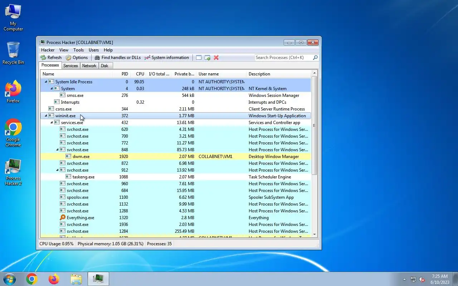Select the spoolsv.exe process row
Viewport: 458px width, 286px height.
pos(175,197)
